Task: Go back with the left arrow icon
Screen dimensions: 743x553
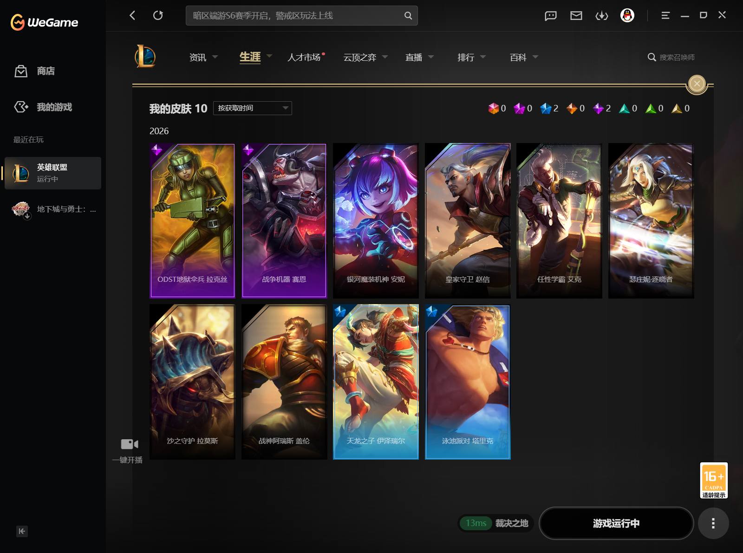Action: coord(132,15)
